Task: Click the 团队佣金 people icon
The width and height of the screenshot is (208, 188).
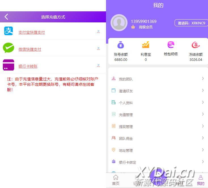Action: click(114, 138)
